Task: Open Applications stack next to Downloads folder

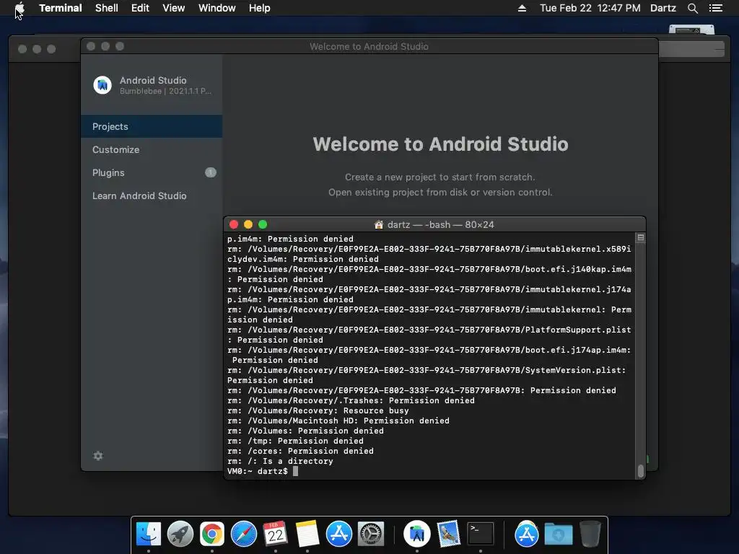Action: [x=526, y=534]
